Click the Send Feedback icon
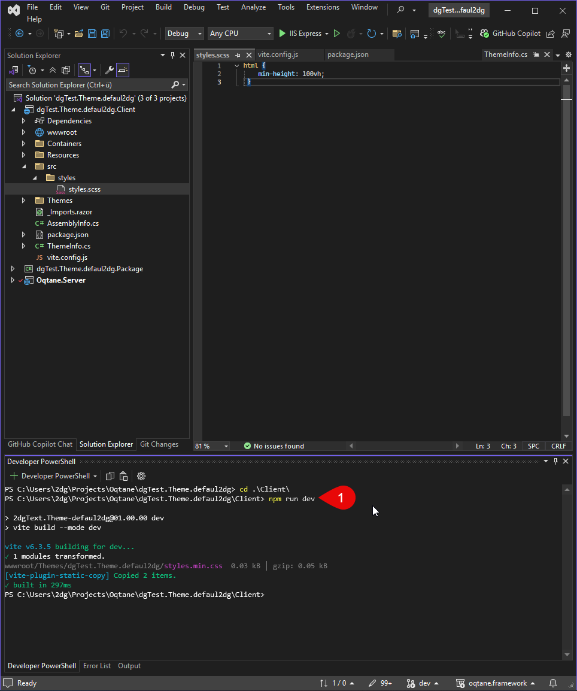This screenshot has height=691, width=577. pyautogui.click(x=566, y=34)
